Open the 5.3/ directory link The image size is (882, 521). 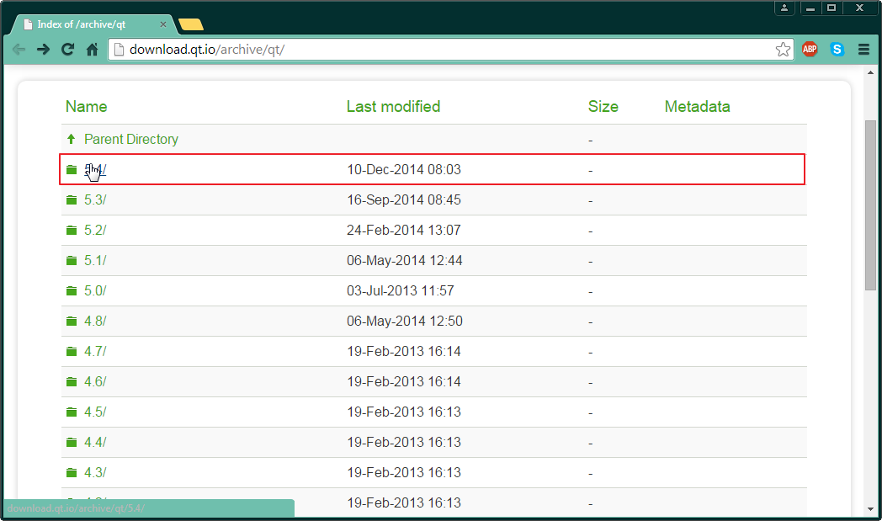tap(95, 199)
